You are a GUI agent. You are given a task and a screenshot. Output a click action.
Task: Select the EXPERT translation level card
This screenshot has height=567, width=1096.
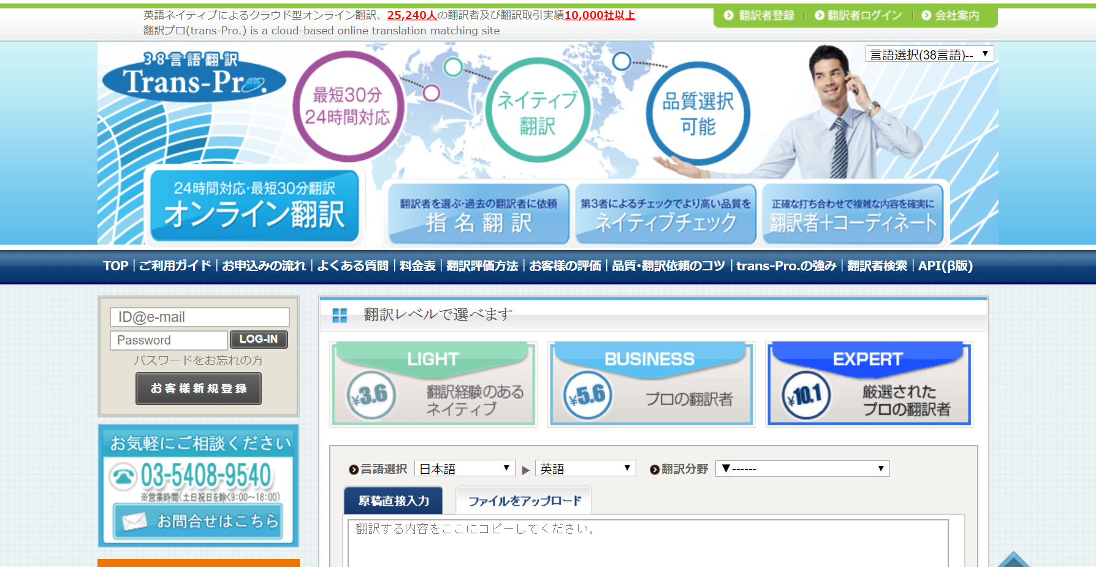(x=869, y=384)
